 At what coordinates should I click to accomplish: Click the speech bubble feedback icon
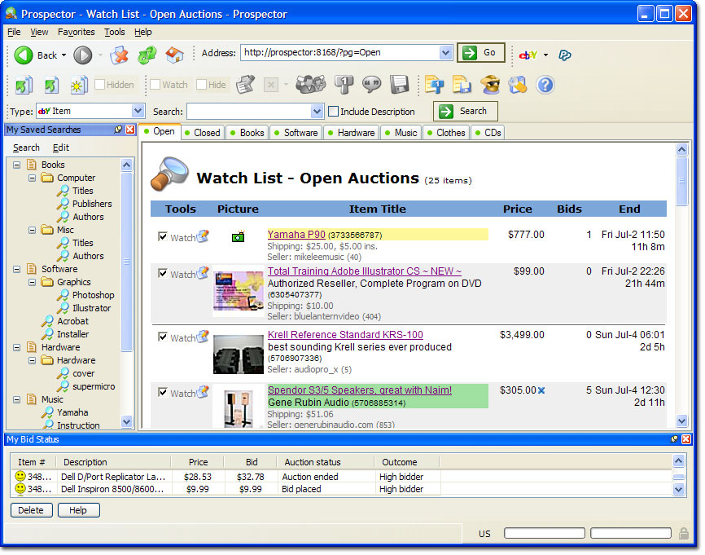[x=371, y=85]
